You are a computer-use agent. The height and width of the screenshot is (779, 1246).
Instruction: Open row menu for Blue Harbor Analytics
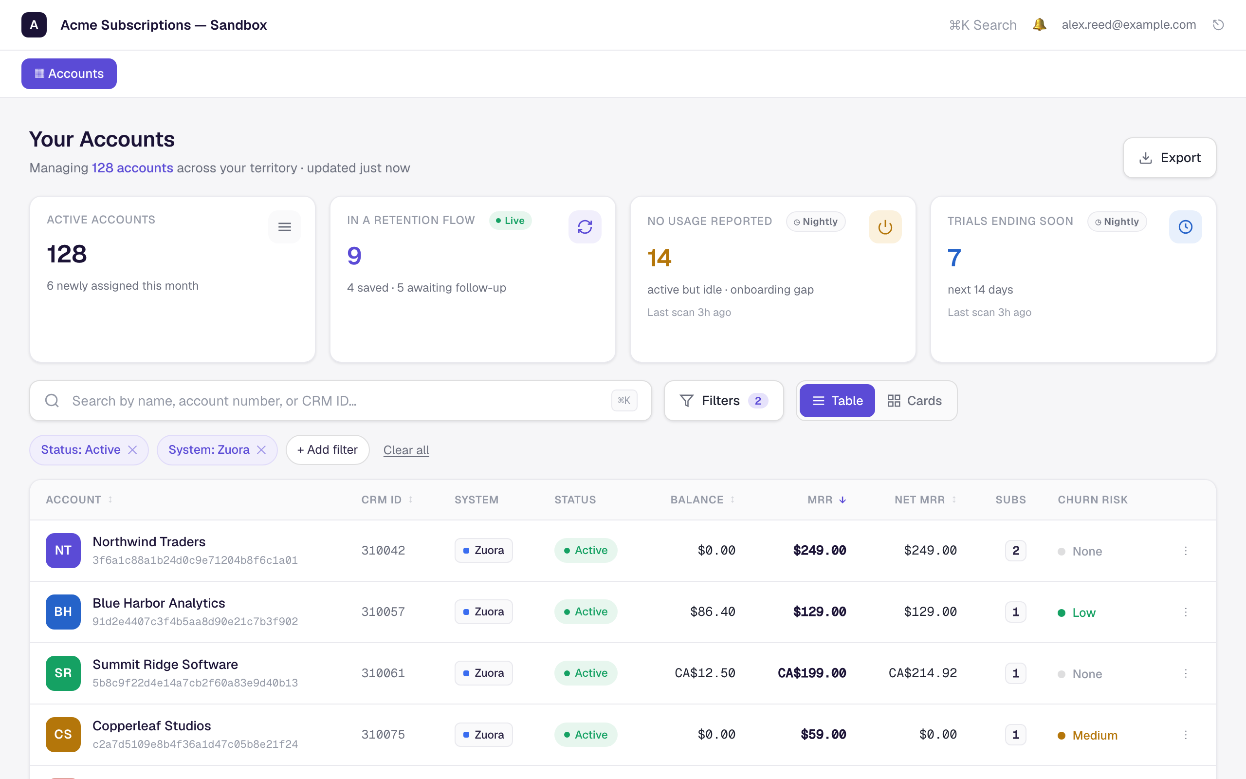[1186, 612]
